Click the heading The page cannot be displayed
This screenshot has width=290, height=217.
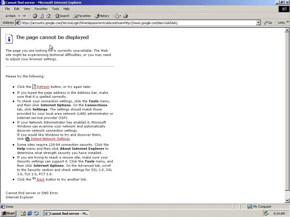pos(52,37)
